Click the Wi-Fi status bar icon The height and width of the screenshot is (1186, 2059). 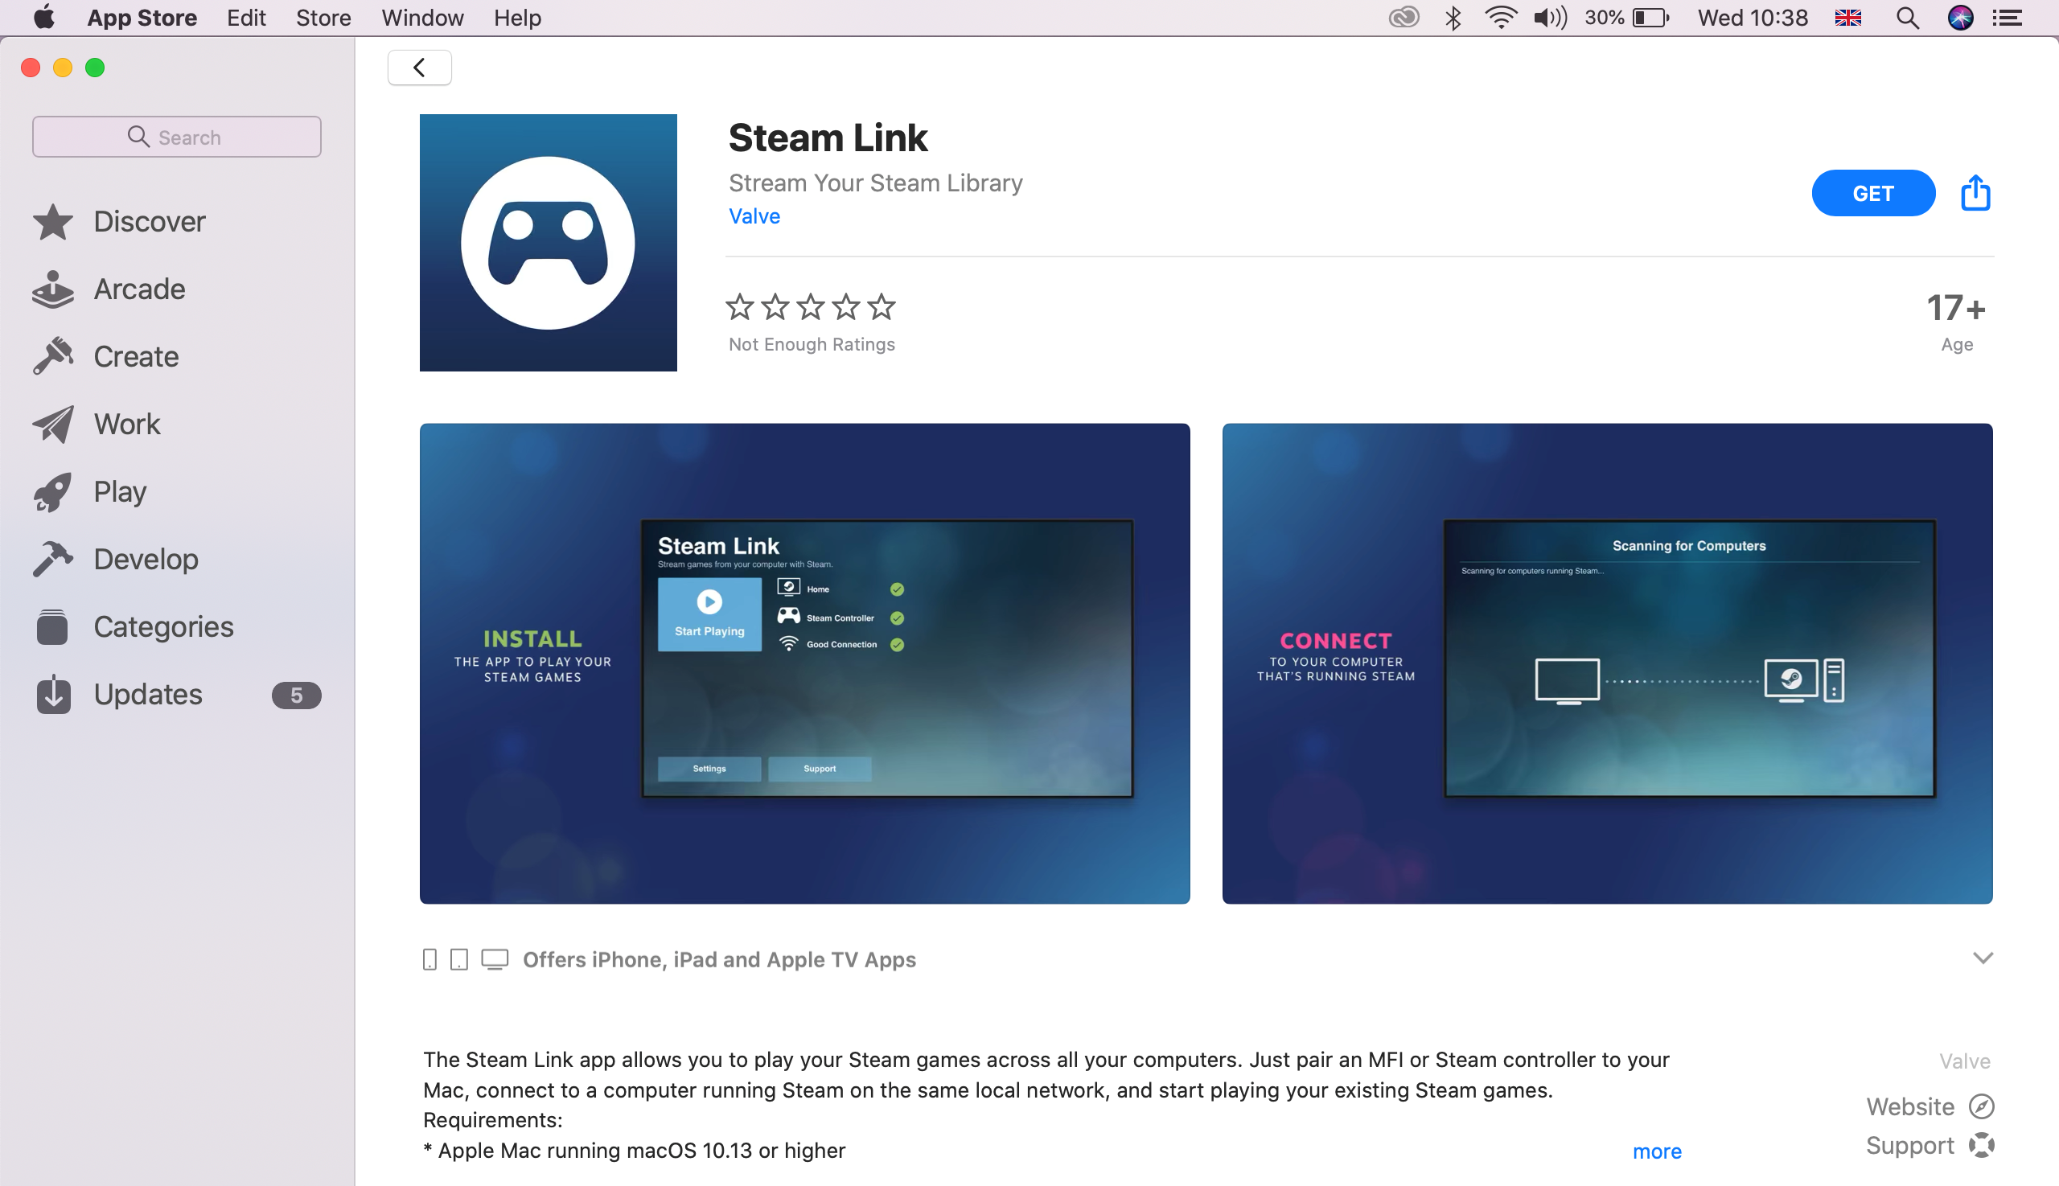(x=1505, y=18)
